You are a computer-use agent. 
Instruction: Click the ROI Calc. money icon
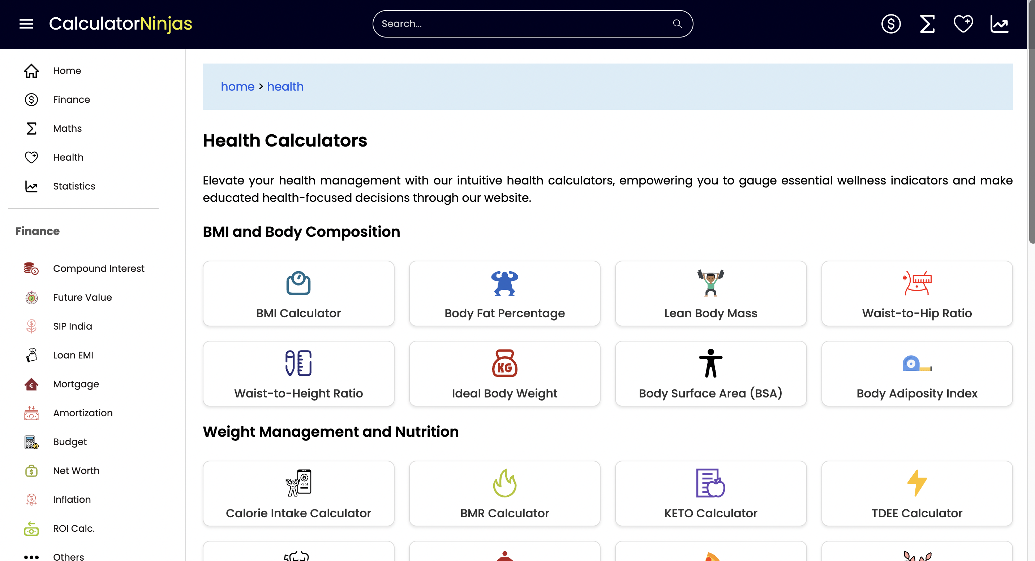[31, 529]
